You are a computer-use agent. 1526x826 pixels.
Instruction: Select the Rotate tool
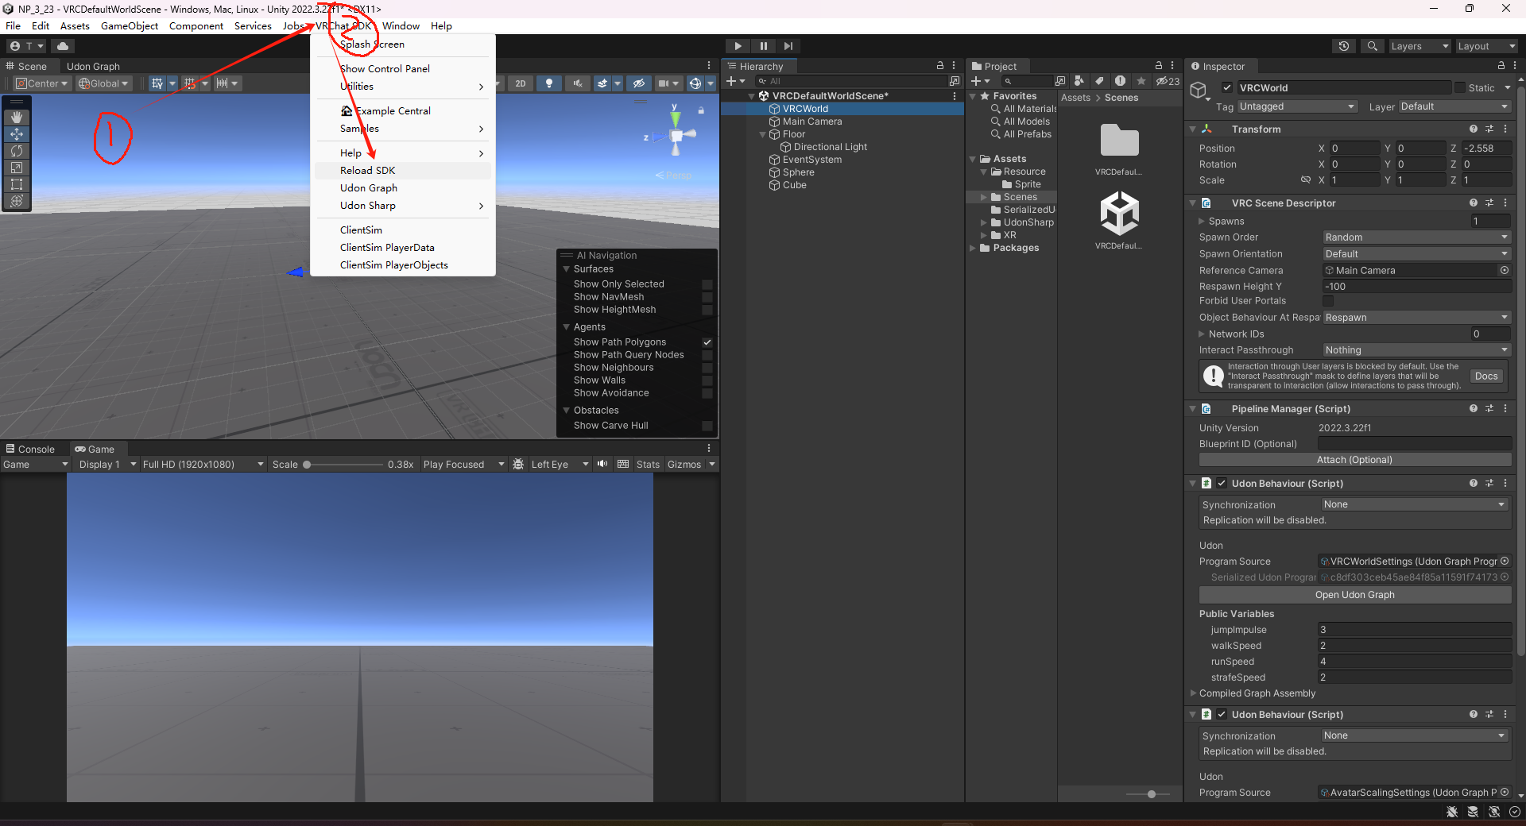[x=17, y=151]
